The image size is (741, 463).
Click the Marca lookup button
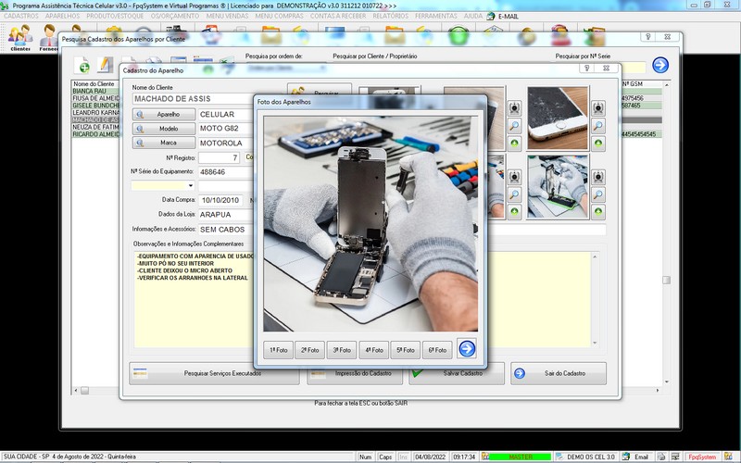pyautogui.click(x=163, y=144)
